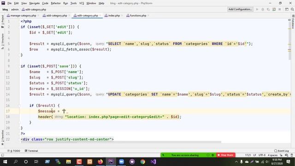Close the functions.php tab
This screenshot has width=295, height=166.
point(148,16)
